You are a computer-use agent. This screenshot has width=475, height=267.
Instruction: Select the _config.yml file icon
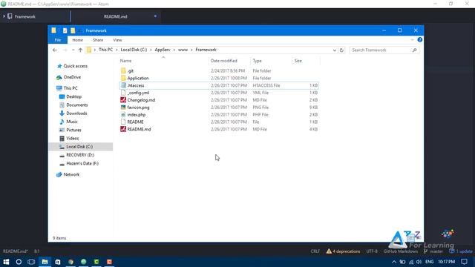coord(123,93)
